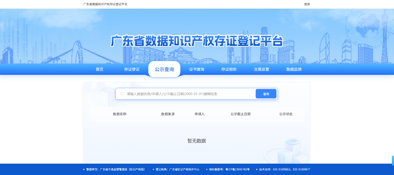Click the site name in top-left header
The height and width of the screenshot is (175, 394).
[105, 4]
